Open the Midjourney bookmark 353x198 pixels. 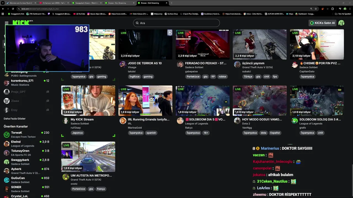pos(157,14)
